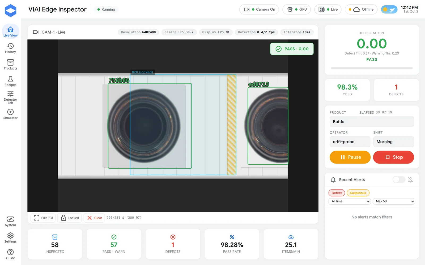This screenshot has height=265, width=425.
Task: Launch the Simulator page
Action: [x=10, y=114]
